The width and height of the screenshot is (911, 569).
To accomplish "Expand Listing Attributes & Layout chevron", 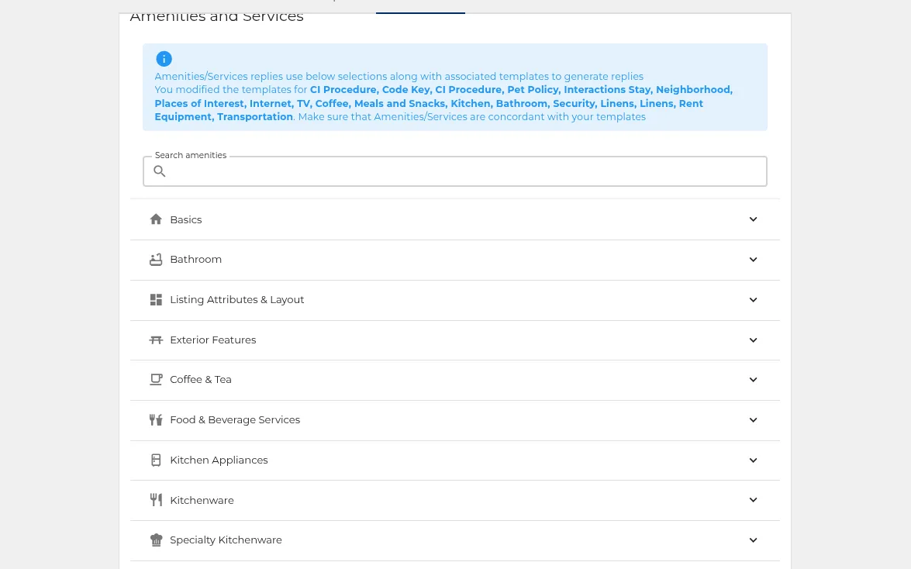I will coord(753,300).
